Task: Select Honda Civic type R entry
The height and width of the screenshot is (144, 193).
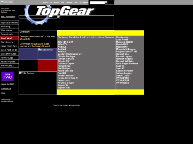Action: 68,78
